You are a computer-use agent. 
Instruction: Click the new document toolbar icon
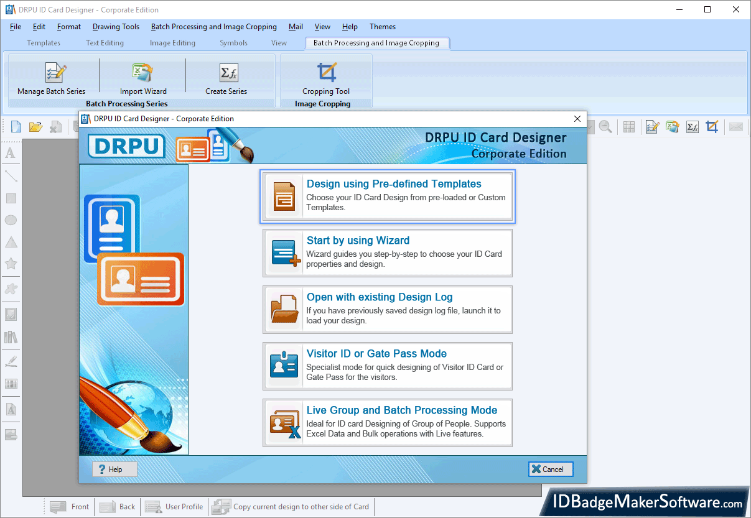[16, 127]
